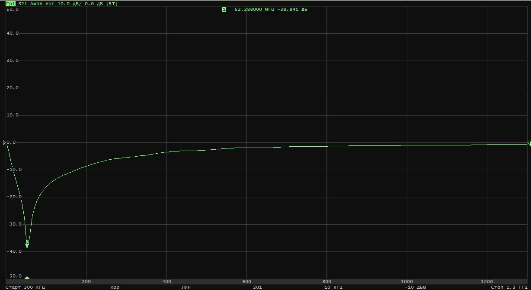Click the -20.0 Y-axis label
The width and height of the screenshot is (531, 290).
(x=13, y=197)
